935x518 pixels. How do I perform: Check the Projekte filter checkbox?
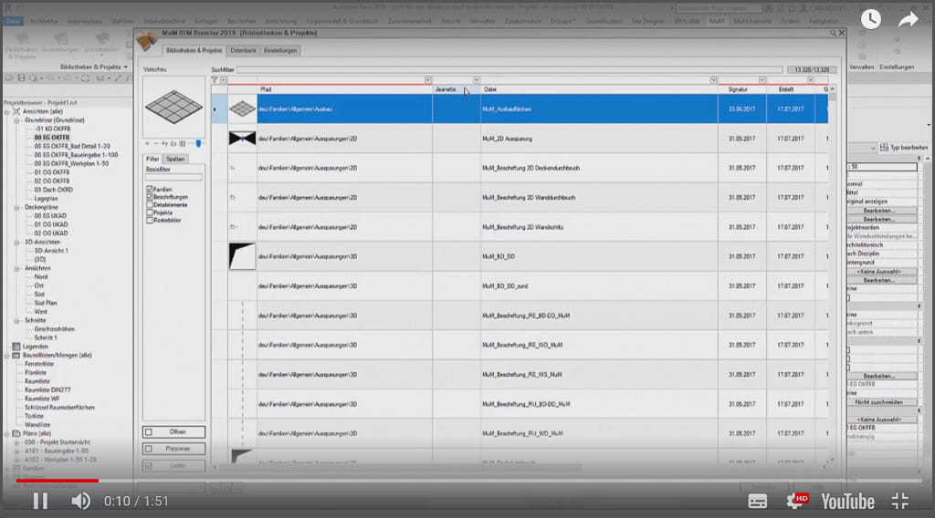point(148,213)
